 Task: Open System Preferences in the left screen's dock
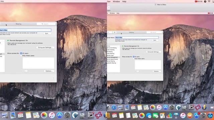[x=67, y=115]
